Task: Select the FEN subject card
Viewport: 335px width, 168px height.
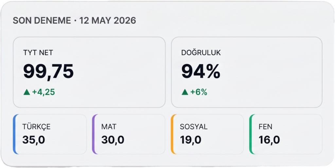Action: 286,134
